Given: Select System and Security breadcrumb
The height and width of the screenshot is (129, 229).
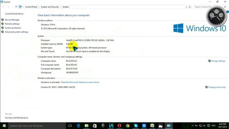Looking at the screenshot, I should coord(50,7).
